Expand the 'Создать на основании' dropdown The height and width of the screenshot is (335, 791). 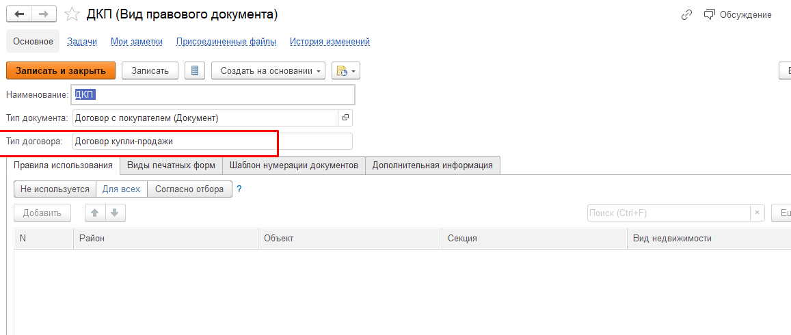(x=271, y=70)
